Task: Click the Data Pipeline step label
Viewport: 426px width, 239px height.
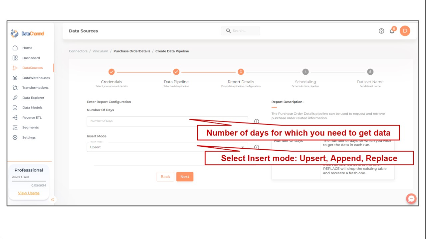Action: coord(176,82)
